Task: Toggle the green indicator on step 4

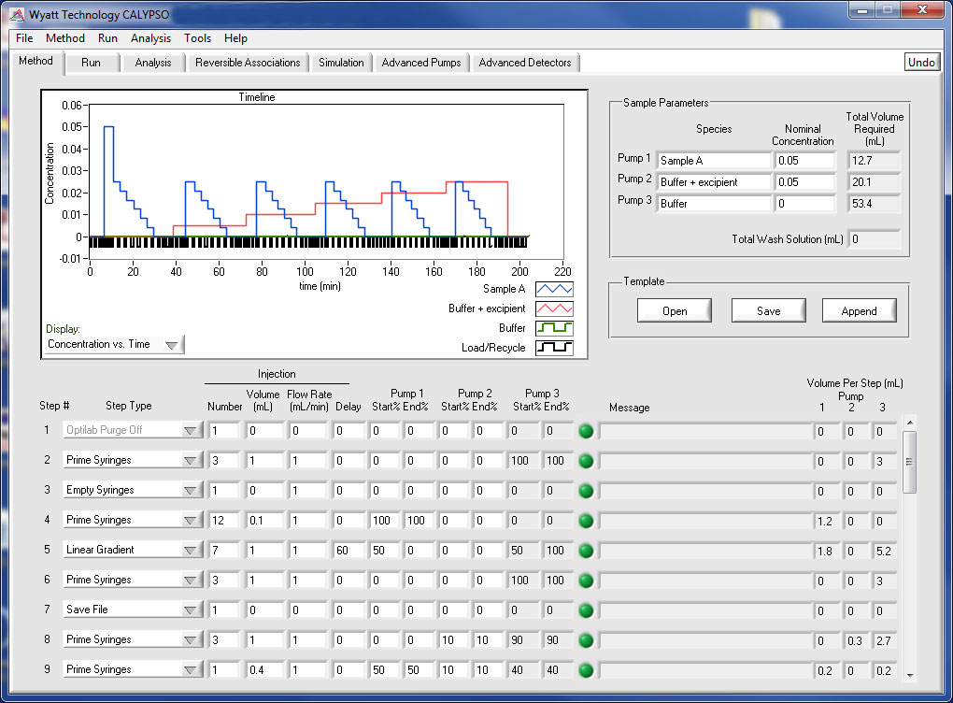Action: tap(586, 521)
